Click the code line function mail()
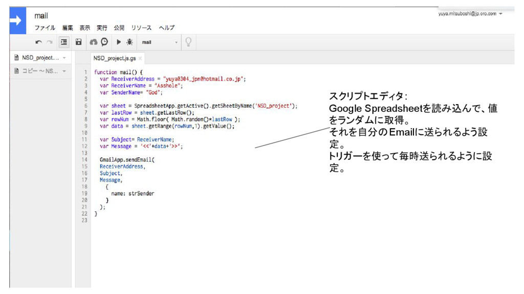Image resolution: width=524 pixels, height=294 pixels. pos(118,72)
